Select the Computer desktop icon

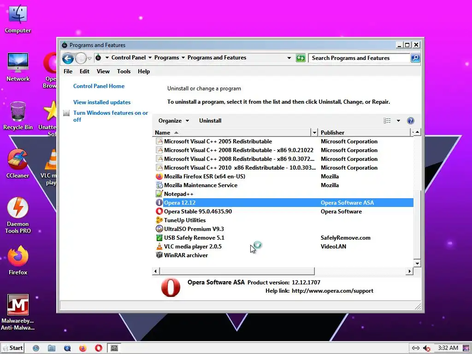18,18
